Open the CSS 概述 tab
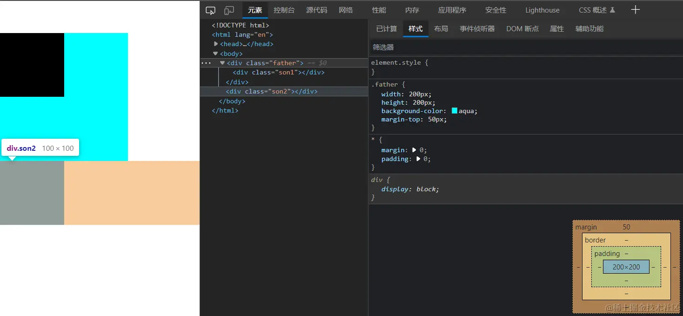The height and width of the screenshot is (316, 683). point(593,10)
